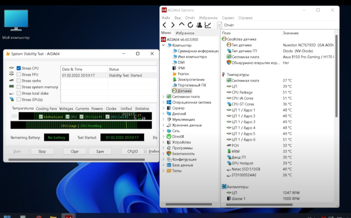The height and width of the screenshot is (218, 351).
Task: Expand the Сервер tree node
Action: 163,108
